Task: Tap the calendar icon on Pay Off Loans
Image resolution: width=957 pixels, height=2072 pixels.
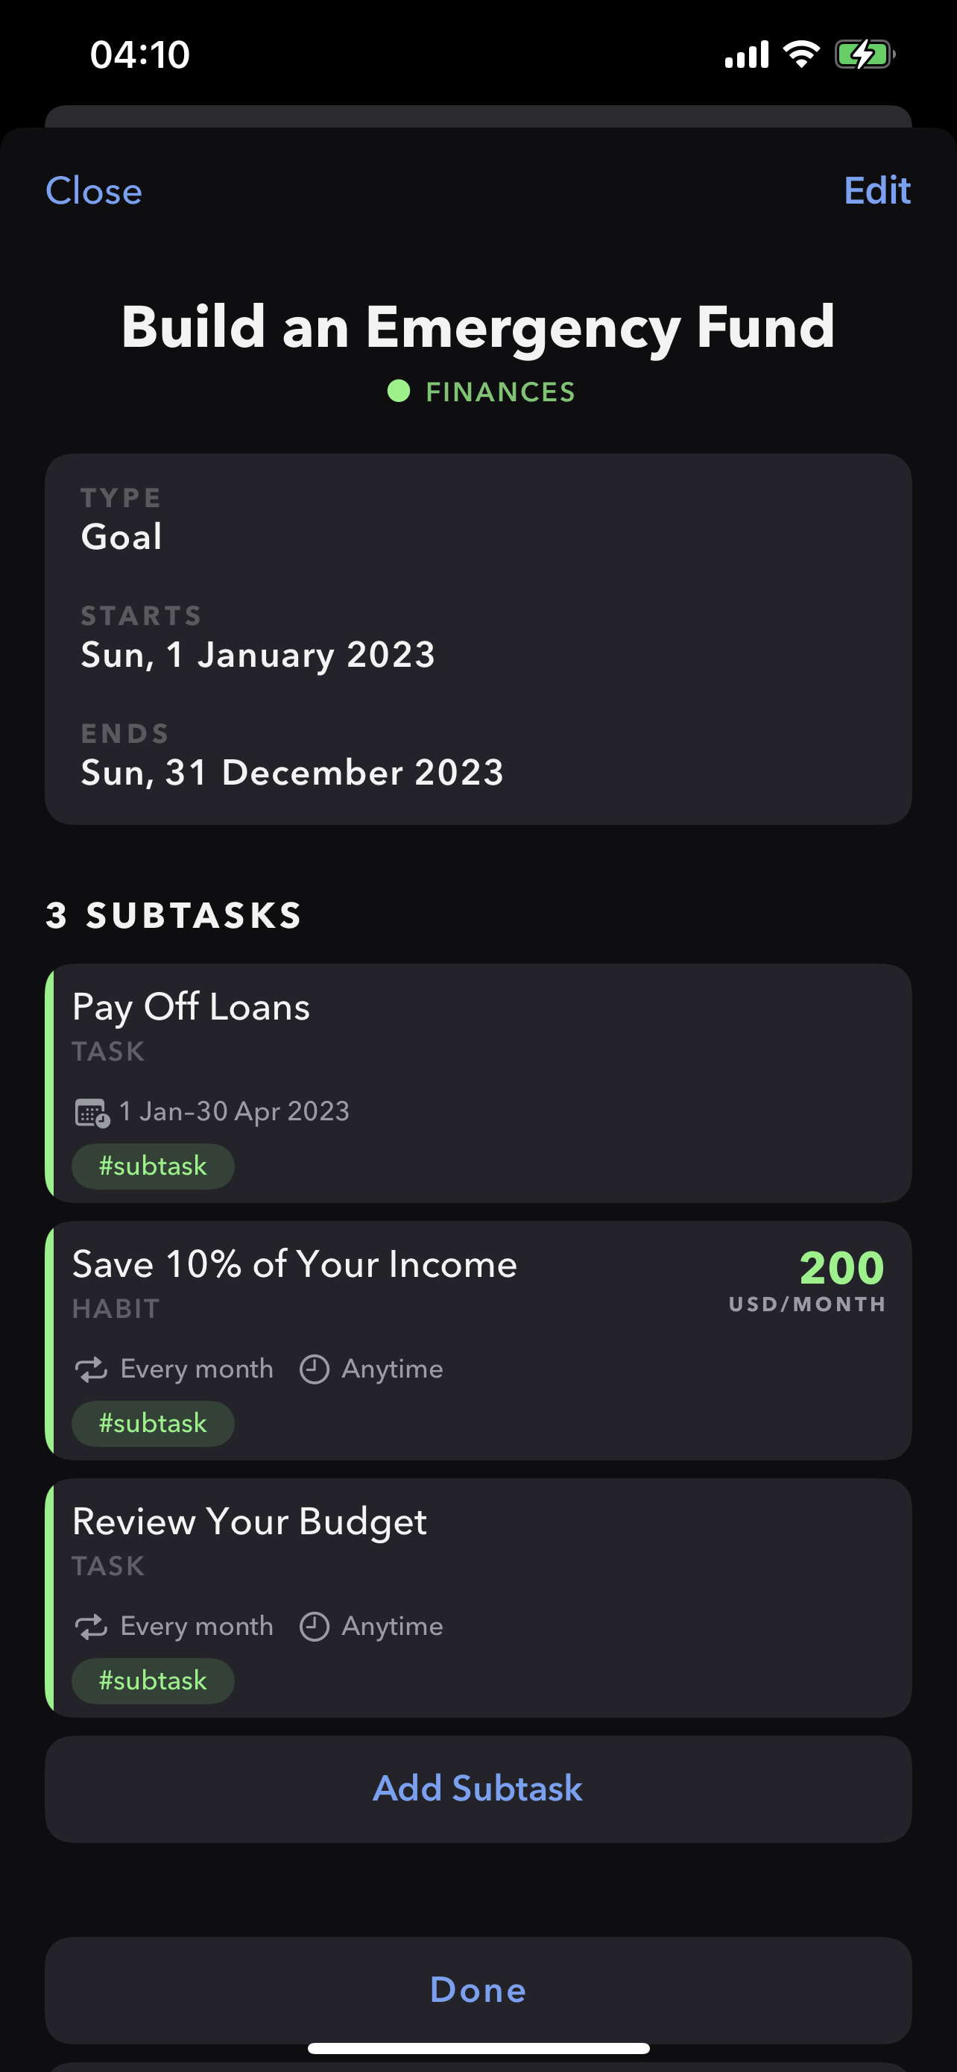Action: (x=92, y=1112)
